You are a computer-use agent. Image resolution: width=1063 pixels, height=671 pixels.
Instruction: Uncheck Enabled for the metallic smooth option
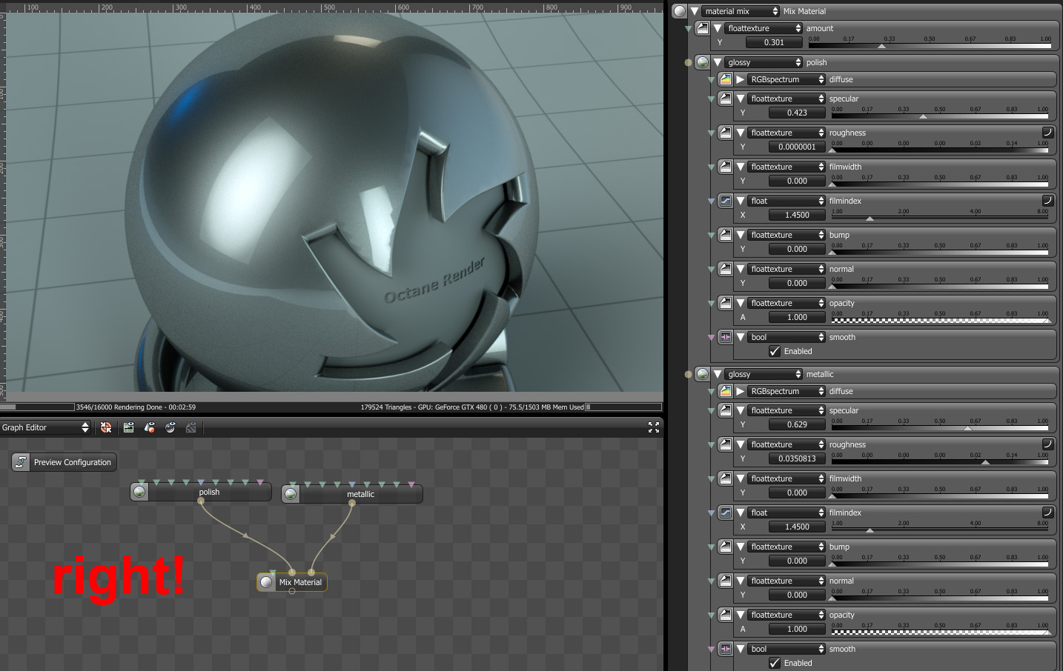click(775, 663)
